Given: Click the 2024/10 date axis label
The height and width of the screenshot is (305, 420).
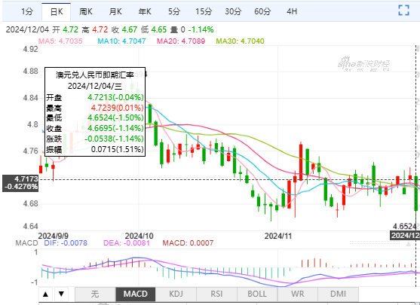Looking at the screenshot, I should coord(139,236).
